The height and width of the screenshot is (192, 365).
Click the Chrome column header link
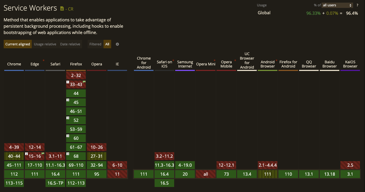(x=14, y=64)
